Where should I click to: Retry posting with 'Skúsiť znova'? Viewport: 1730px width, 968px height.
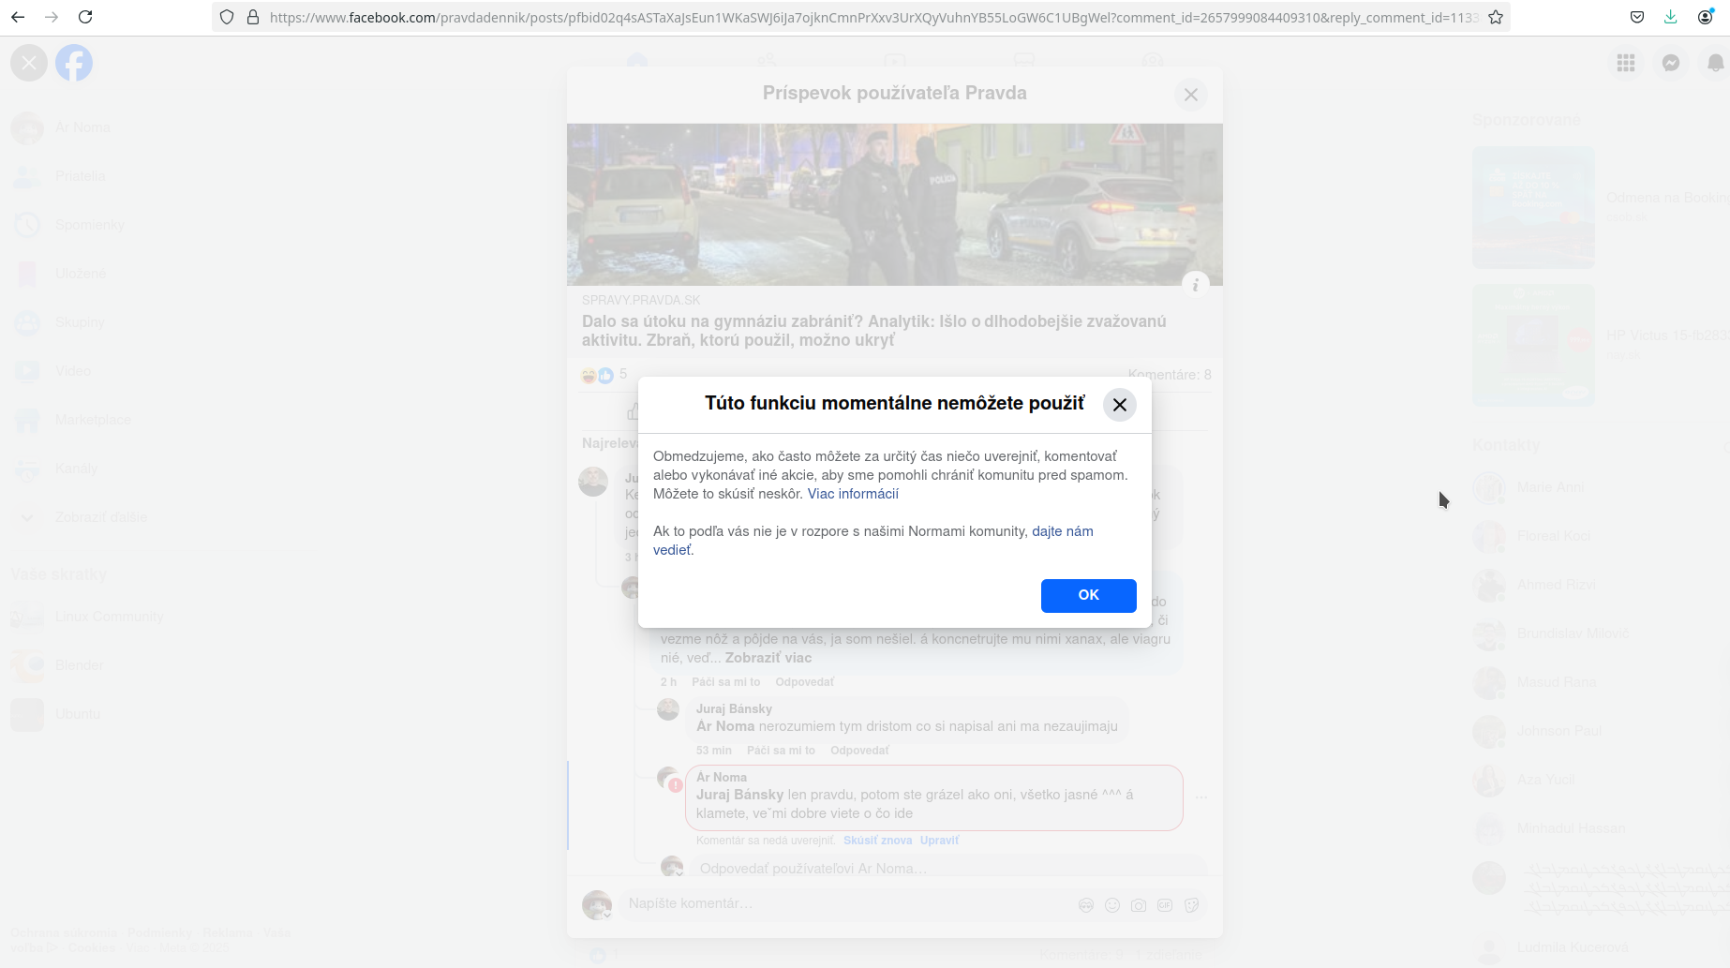click(877, 841)
